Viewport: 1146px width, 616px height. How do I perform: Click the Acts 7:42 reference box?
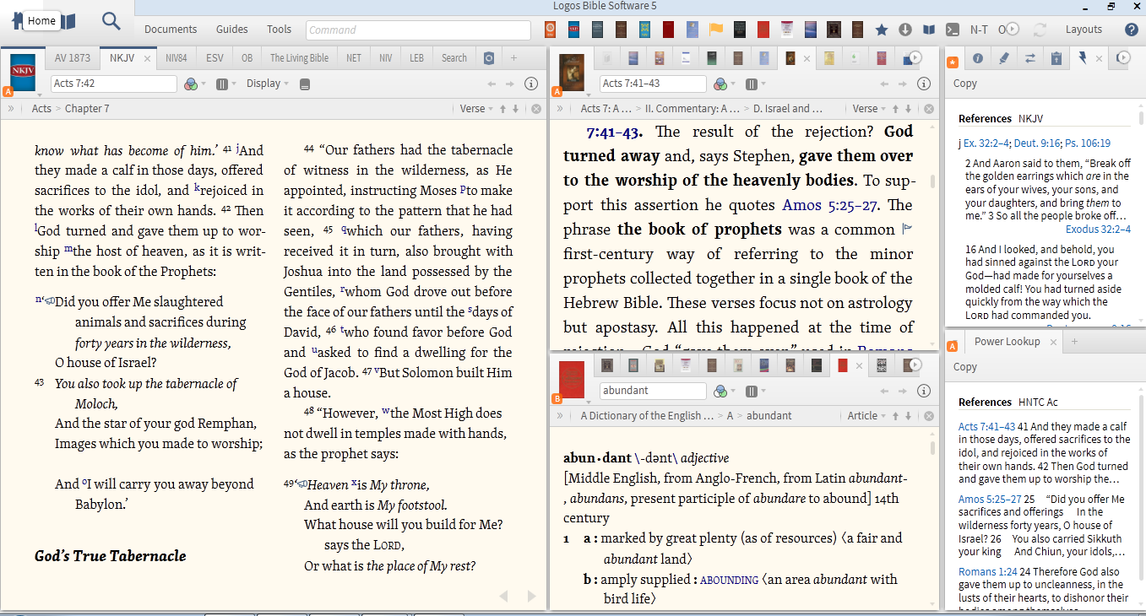113,84
